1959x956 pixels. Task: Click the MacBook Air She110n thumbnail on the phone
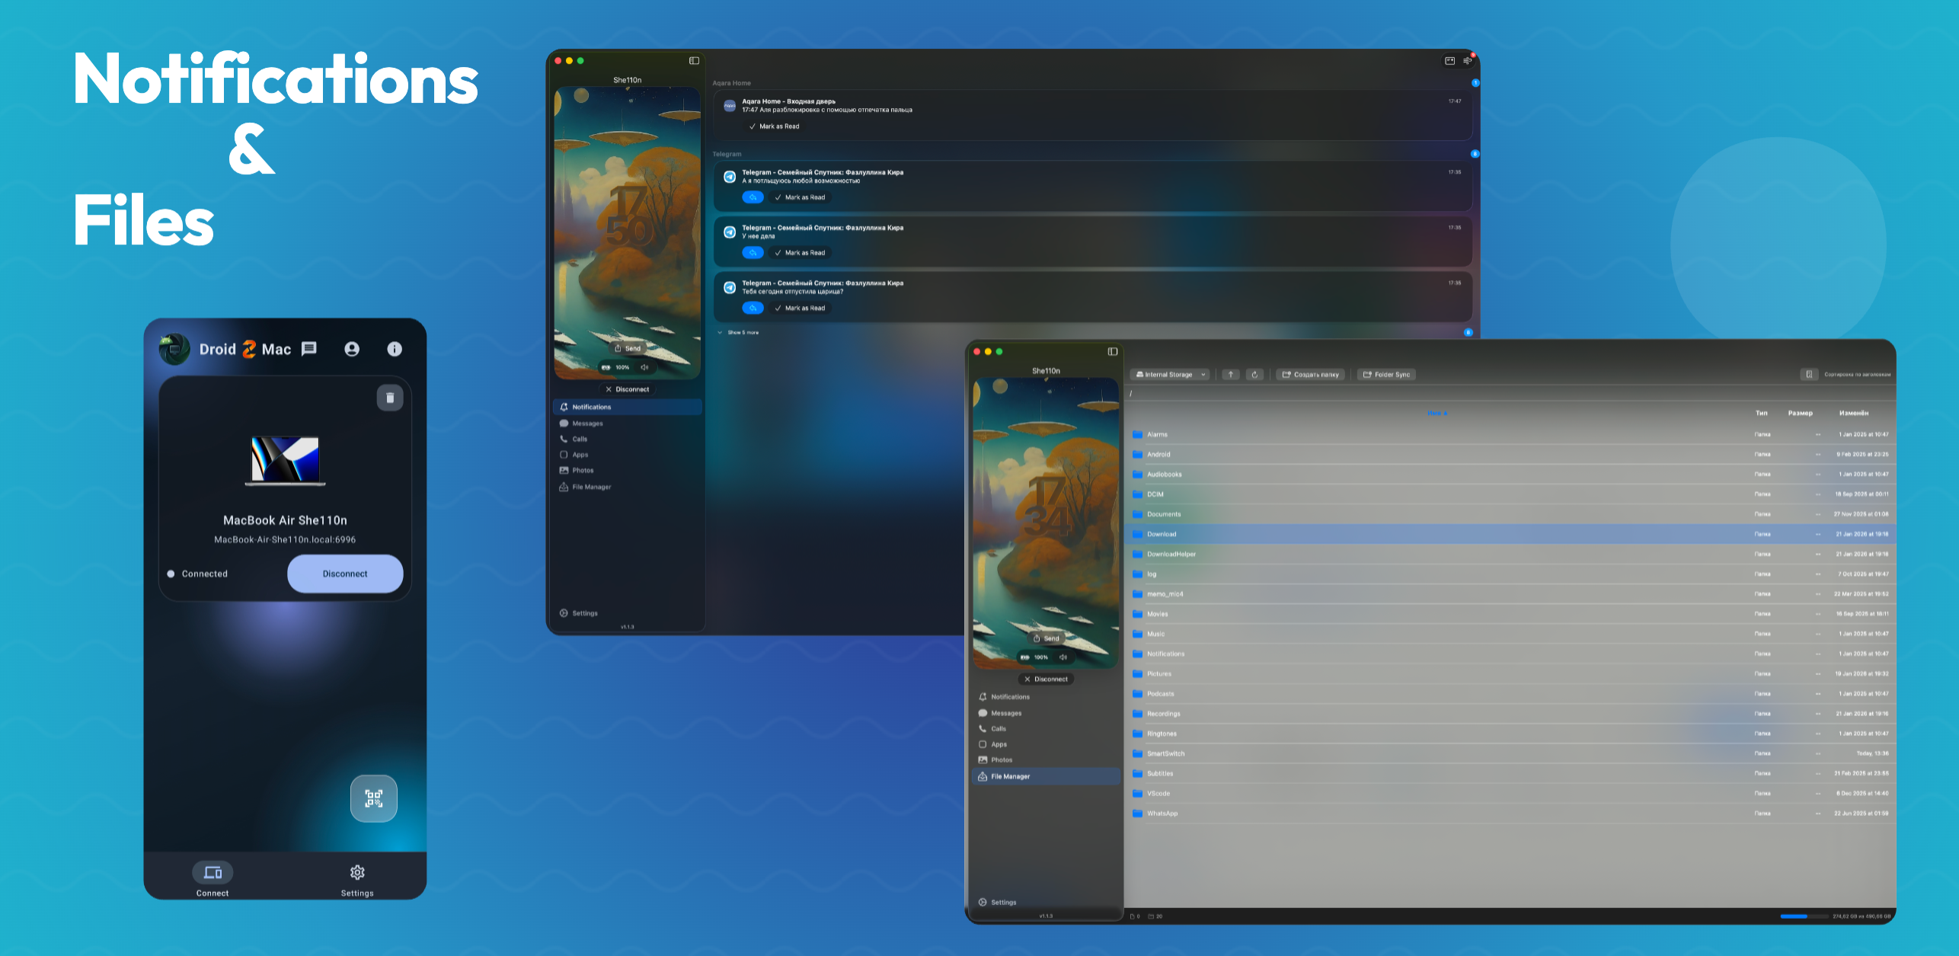pyautogui.click(x=286, y=461)
